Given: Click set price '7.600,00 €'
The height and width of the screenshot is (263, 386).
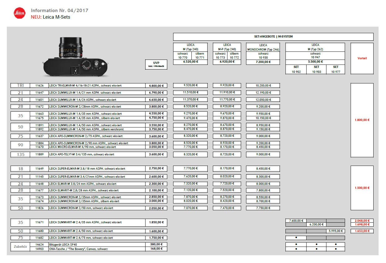Looking at the screenshot, I should click(x=296, y=221).
